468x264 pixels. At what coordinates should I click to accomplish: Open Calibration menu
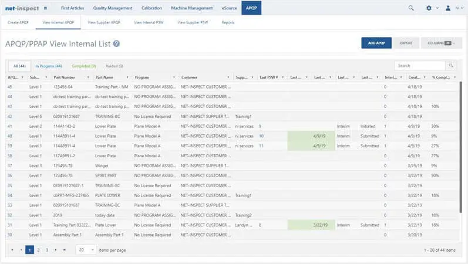pos(151,8)
